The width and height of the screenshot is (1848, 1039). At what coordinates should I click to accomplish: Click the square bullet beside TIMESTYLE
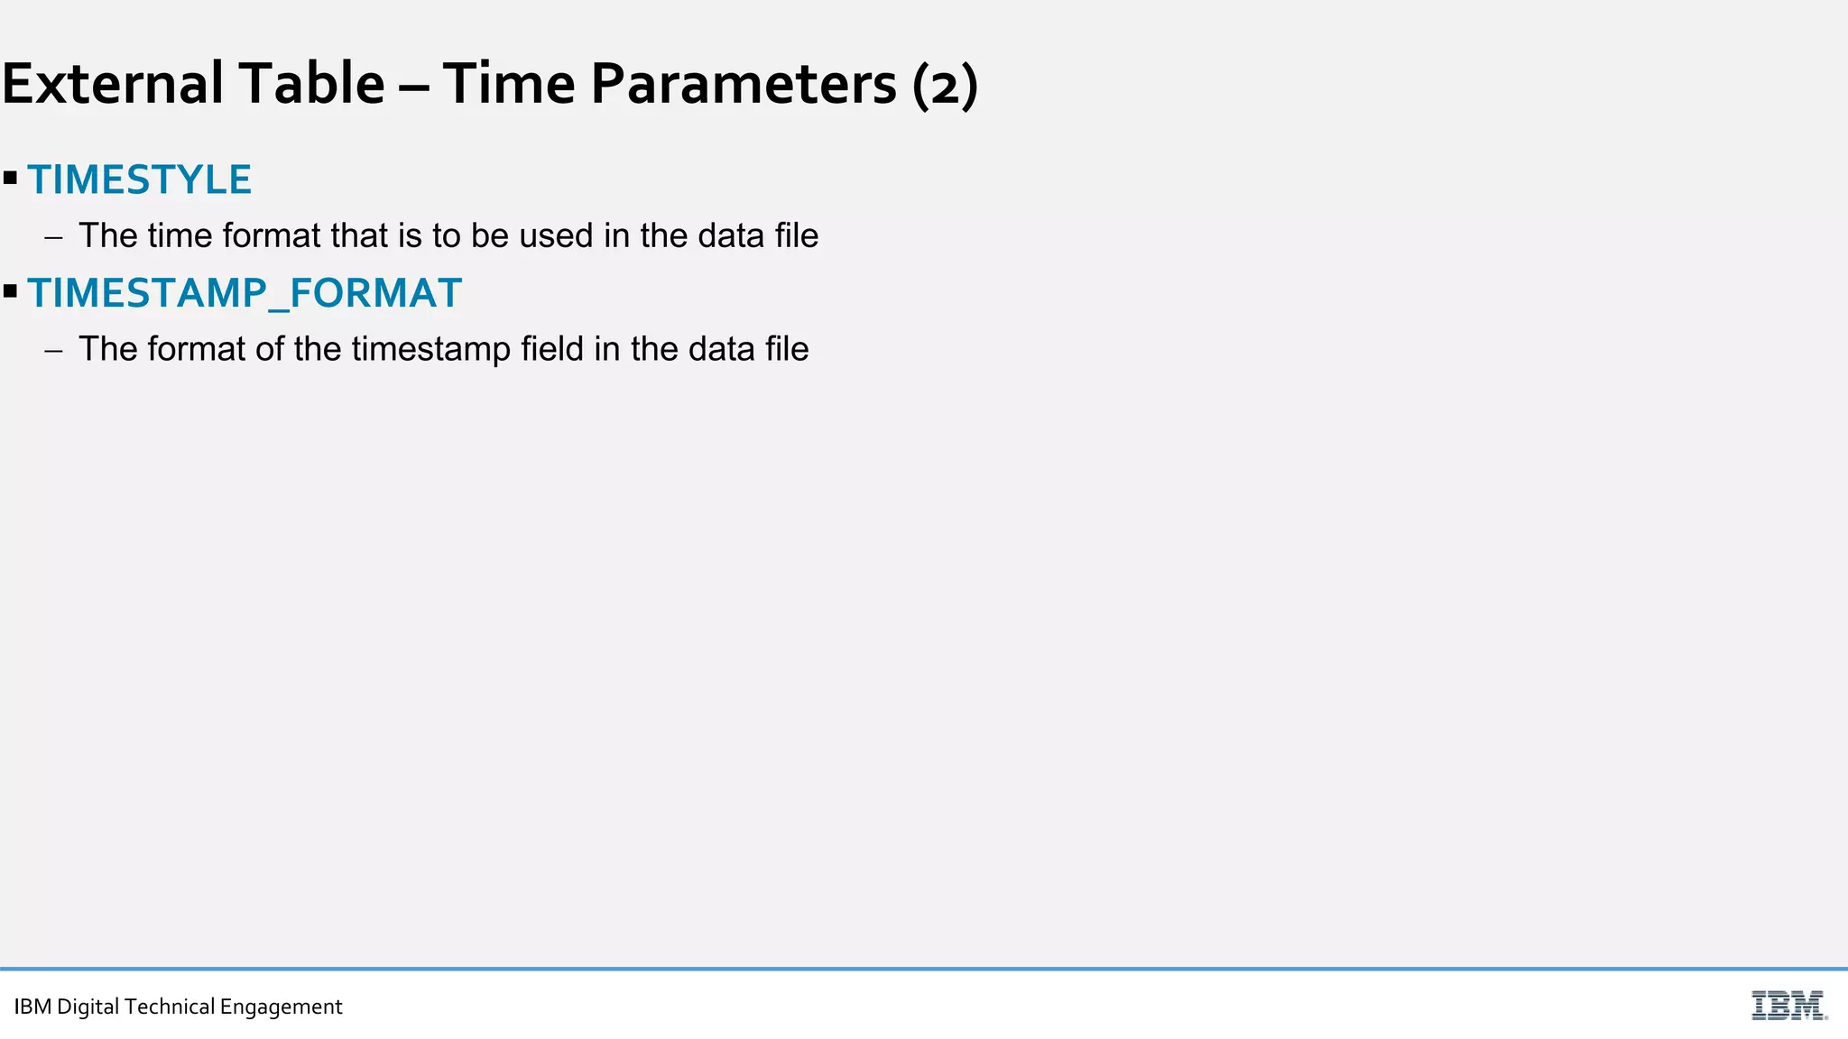tap(11, 178)
